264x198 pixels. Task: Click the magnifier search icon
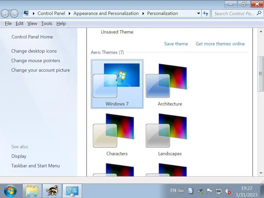tap(259, 13)
